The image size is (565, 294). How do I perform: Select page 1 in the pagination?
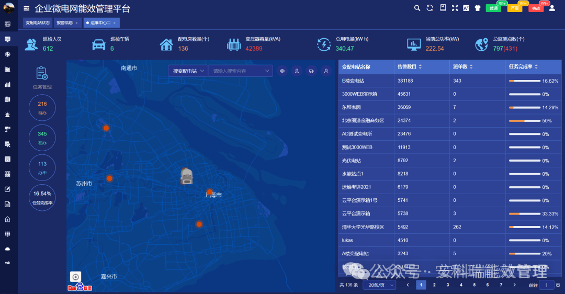[421, 285]
